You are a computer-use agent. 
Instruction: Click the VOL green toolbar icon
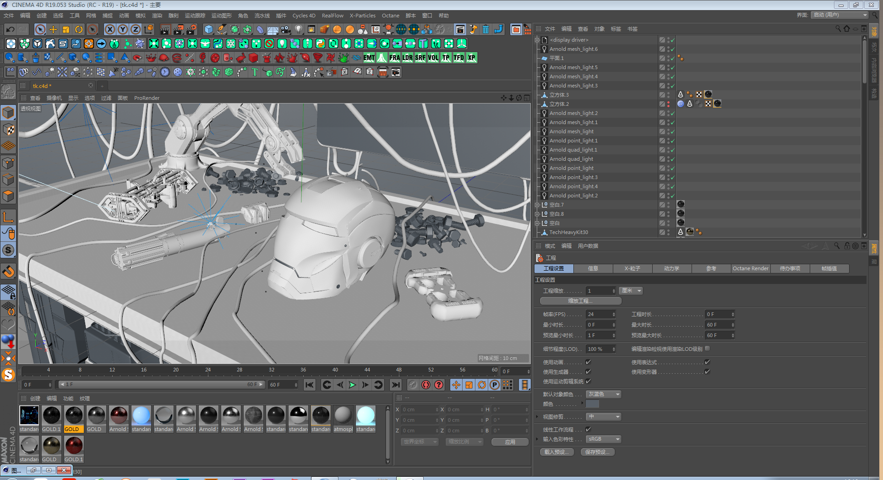[433, 58]
